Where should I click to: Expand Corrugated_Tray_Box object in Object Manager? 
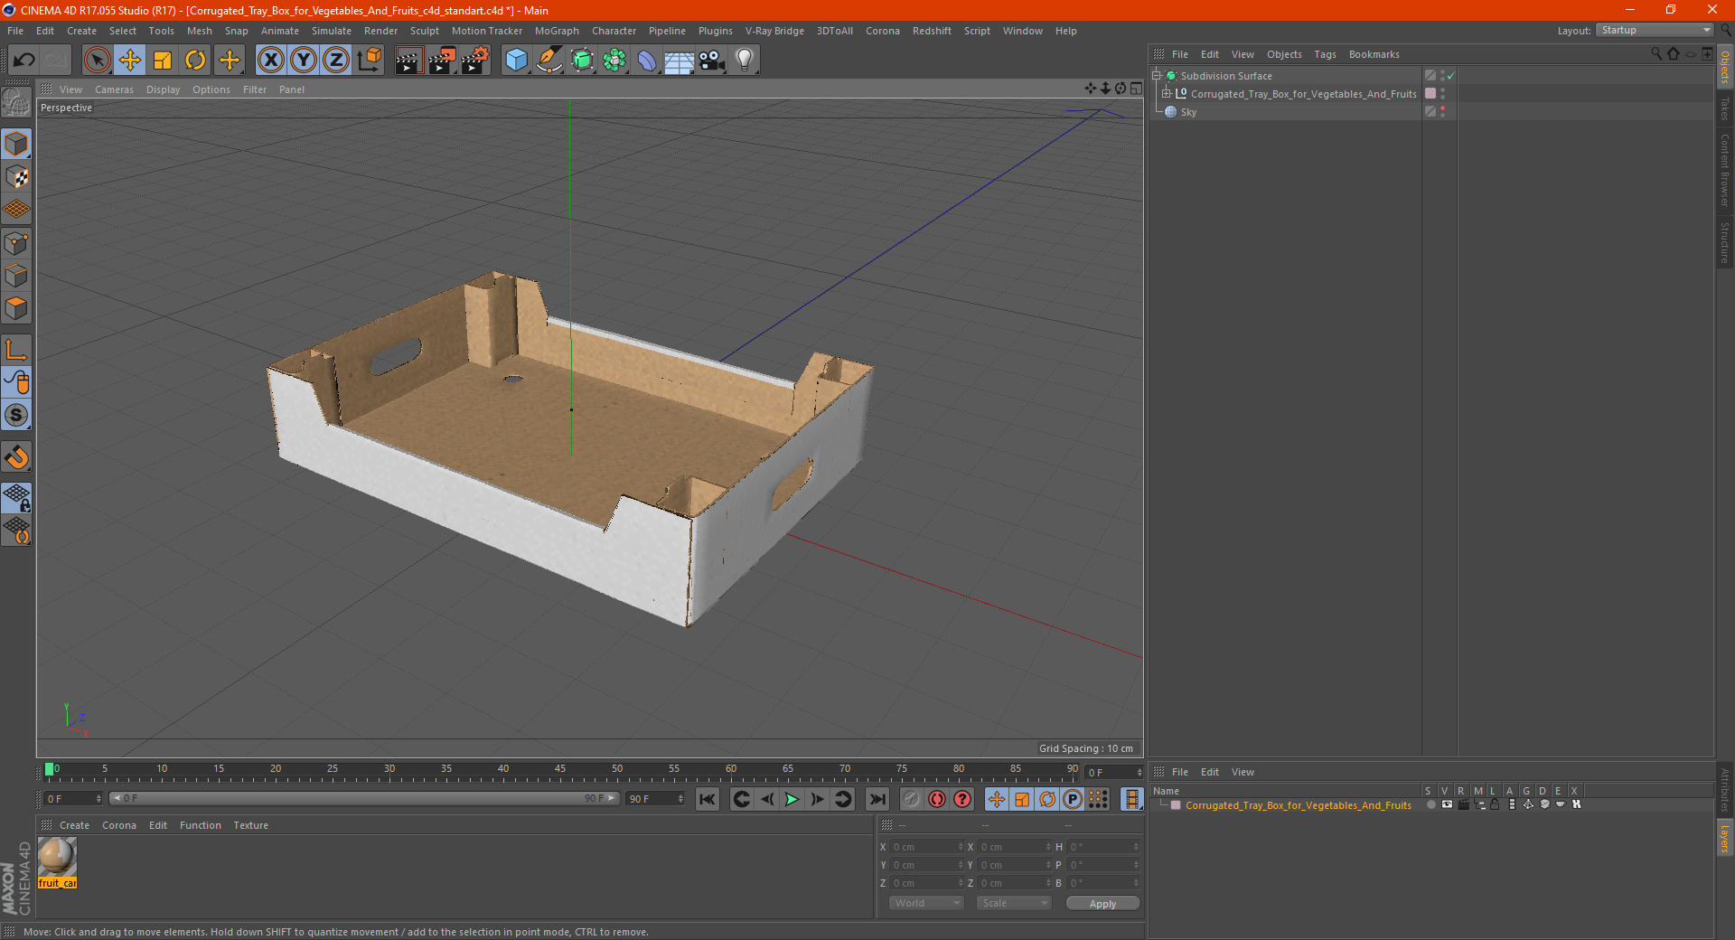(x=1167, y=94)
